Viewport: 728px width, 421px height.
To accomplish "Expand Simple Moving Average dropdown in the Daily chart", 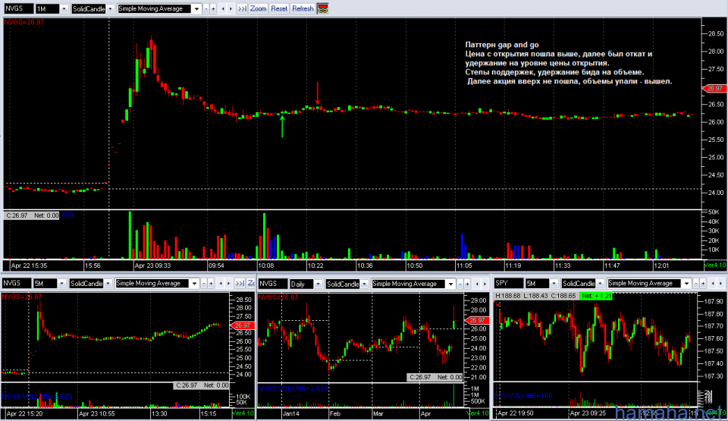I will 450,284.
